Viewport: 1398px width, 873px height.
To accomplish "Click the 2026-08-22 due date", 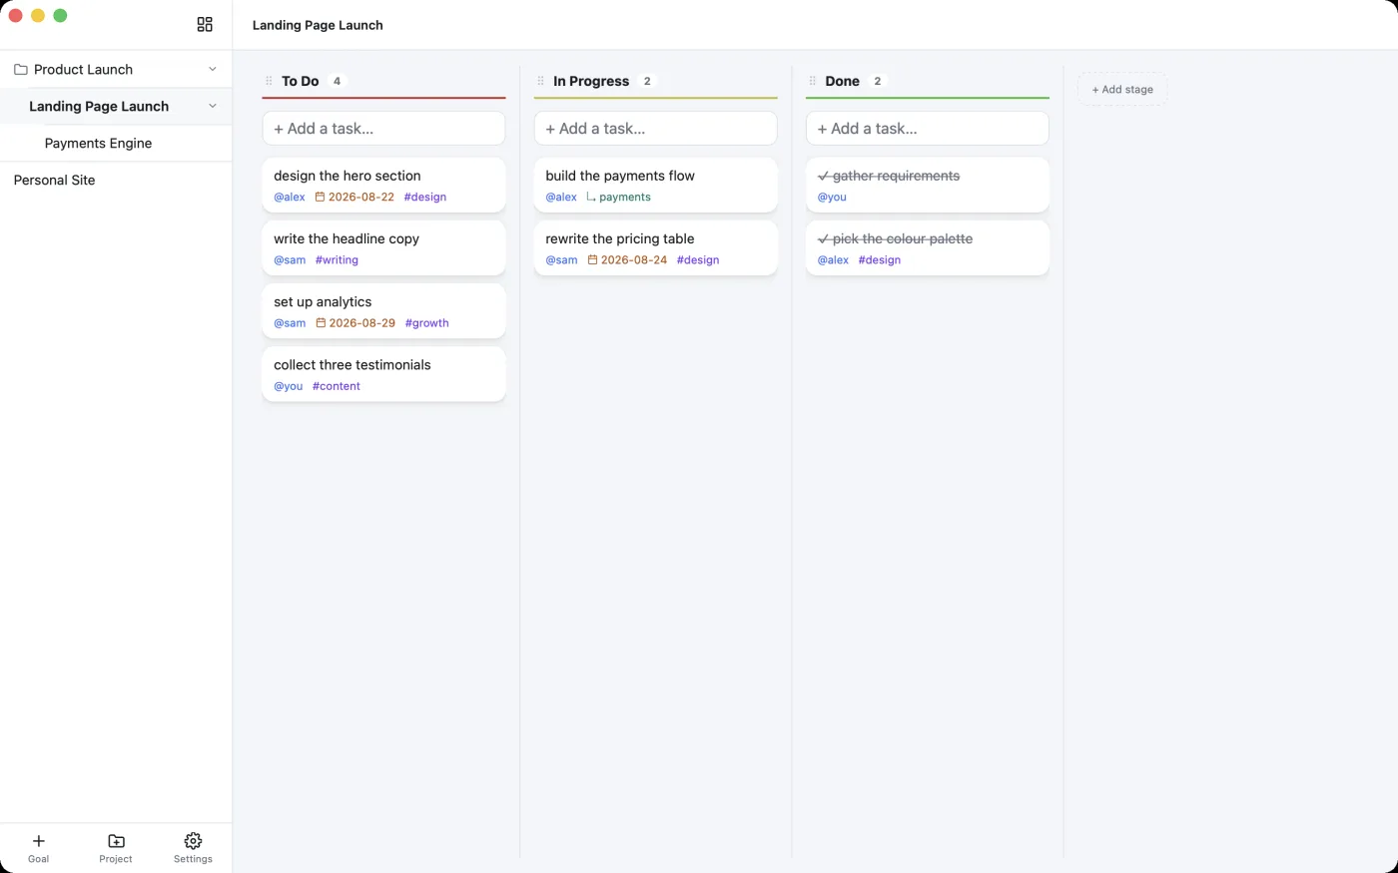I will (361, 197).
